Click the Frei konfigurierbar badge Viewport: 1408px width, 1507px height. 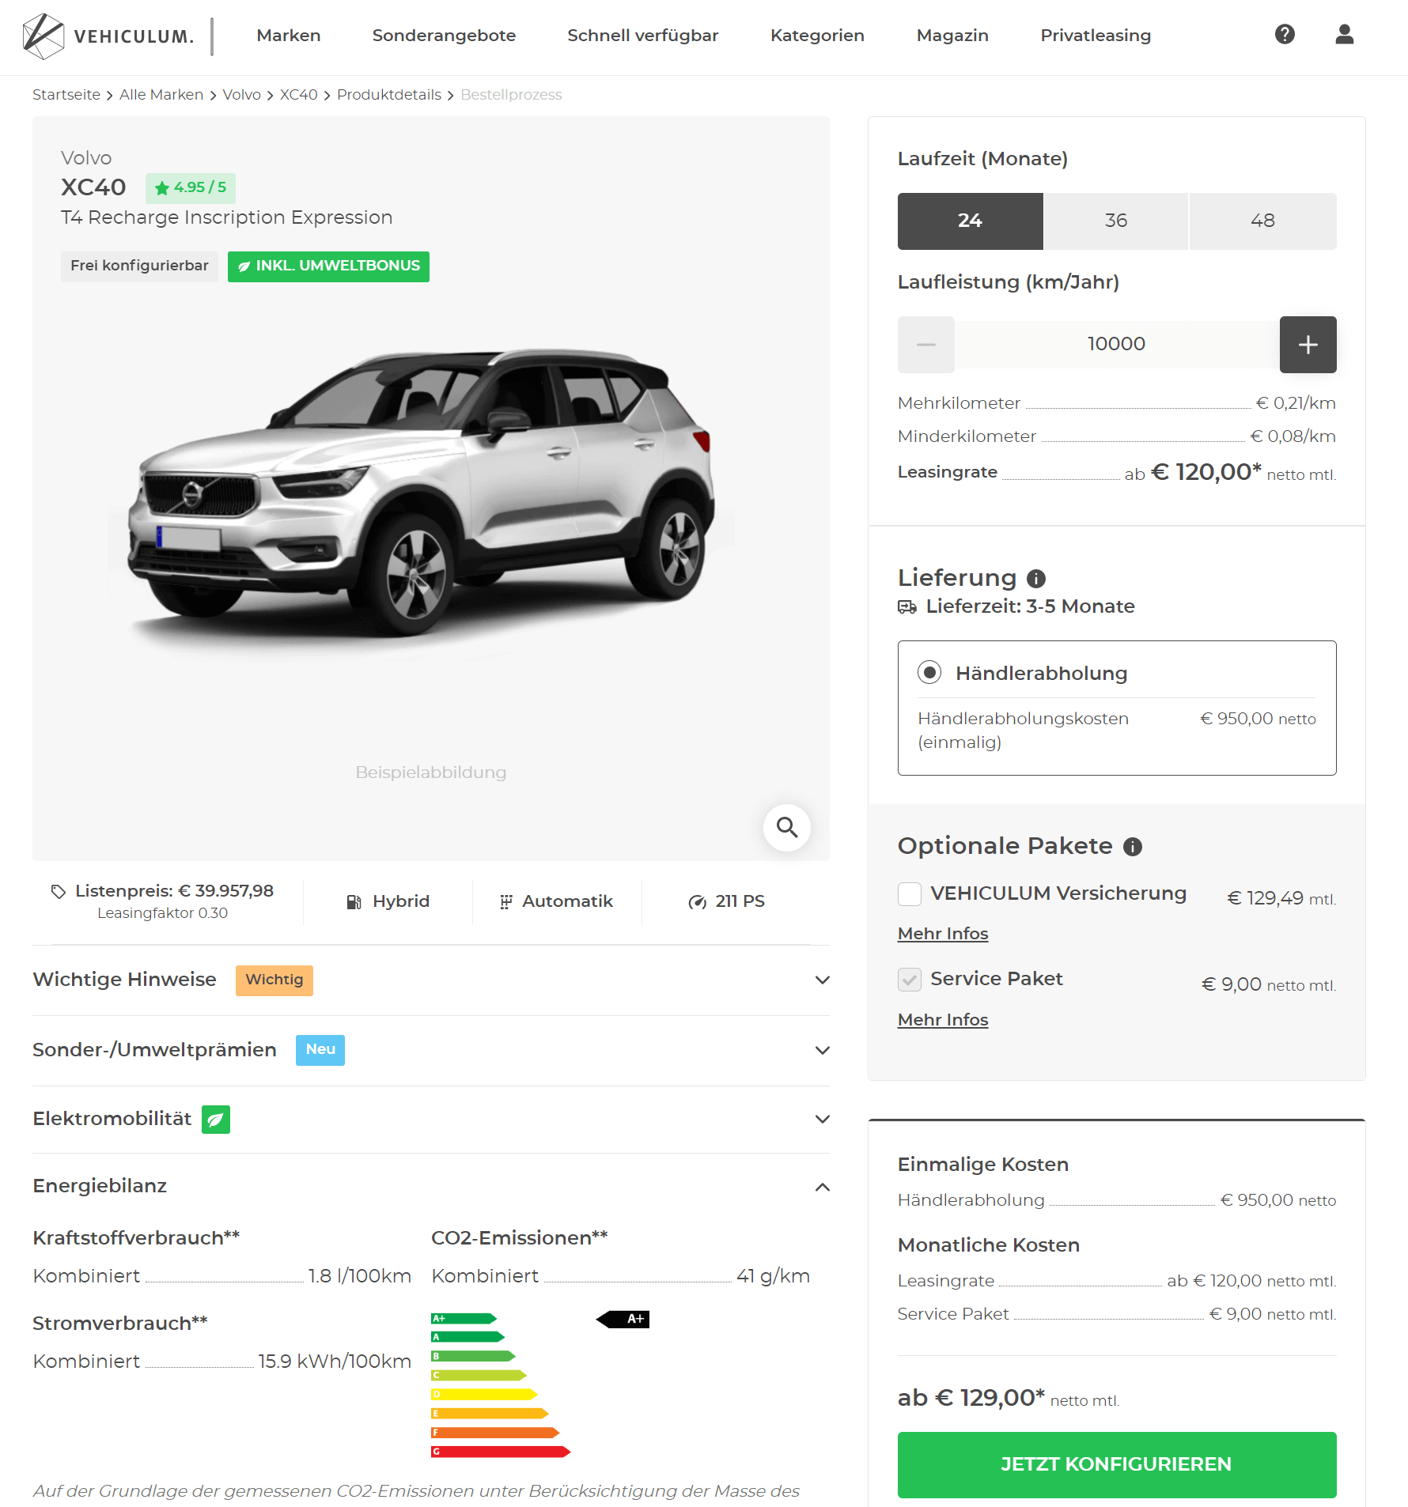(x=139, y=266)
